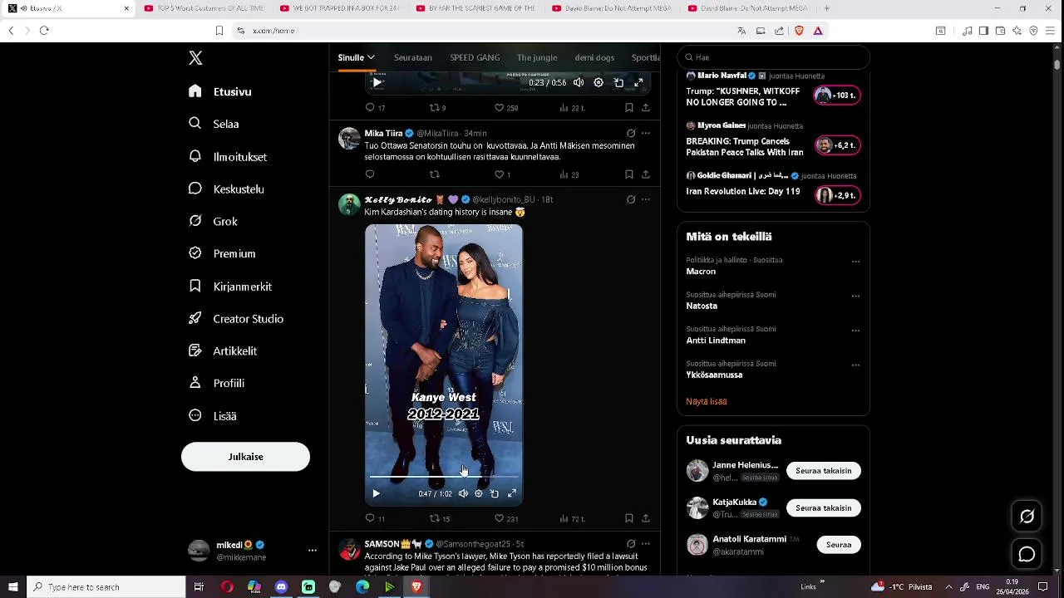
Task: Open Grok from sidebar
Action: (214, 221)
